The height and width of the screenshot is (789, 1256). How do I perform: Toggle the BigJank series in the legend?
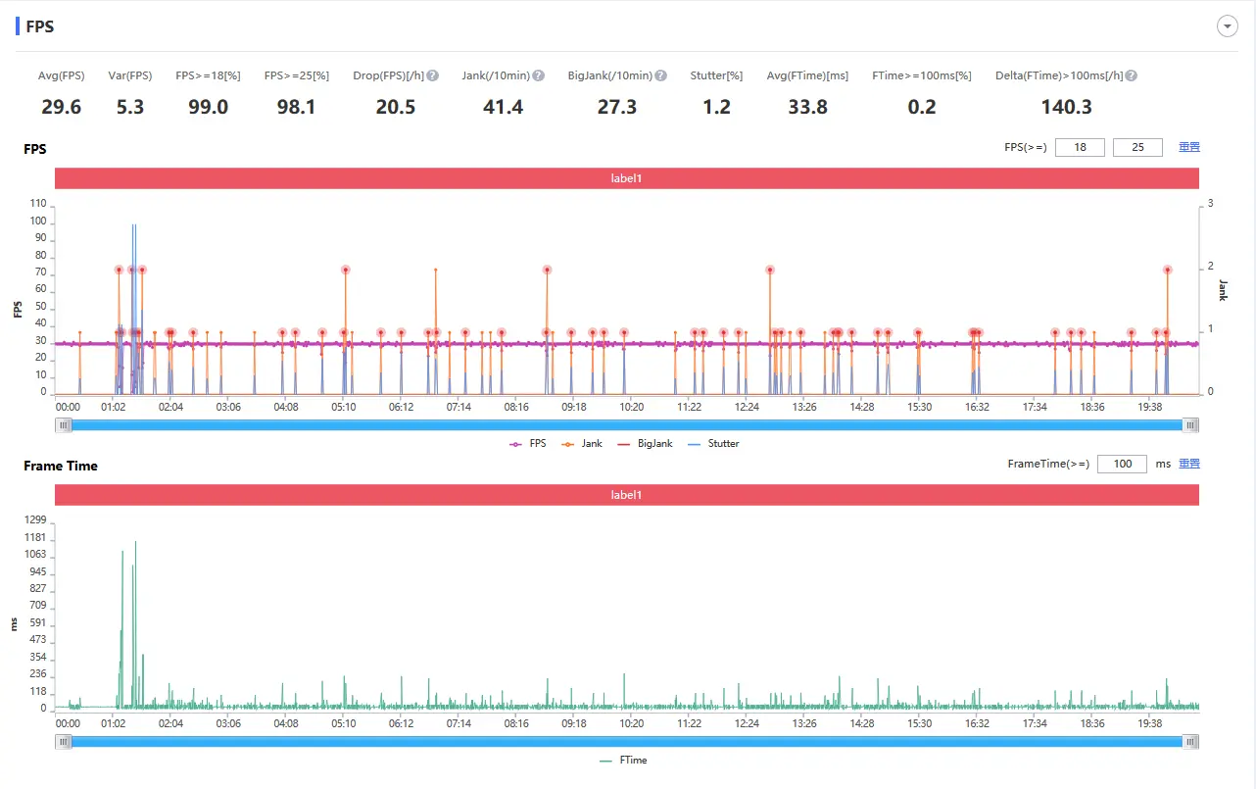(645, 444)
